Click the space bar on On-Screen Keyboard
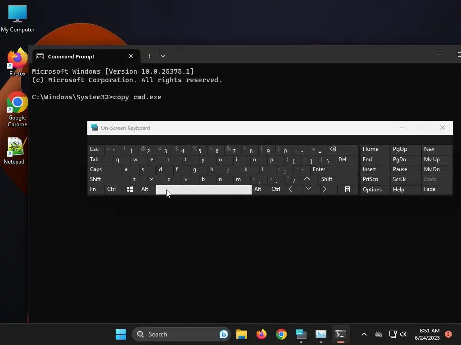The image size is (461, 345). pyautogui.click(x=204, y=190)
